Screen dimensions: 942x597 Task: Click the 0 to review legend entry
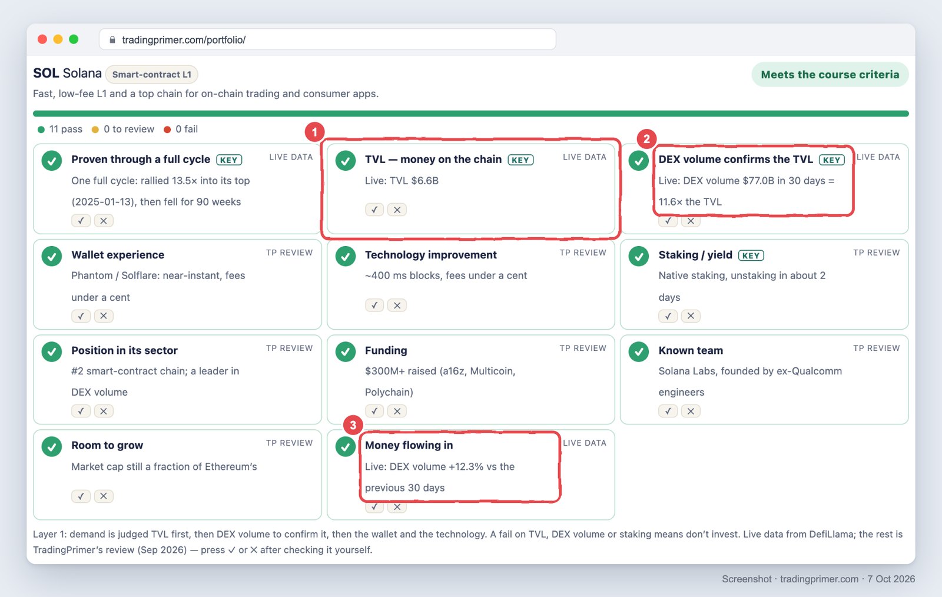[x=123, y=130]
